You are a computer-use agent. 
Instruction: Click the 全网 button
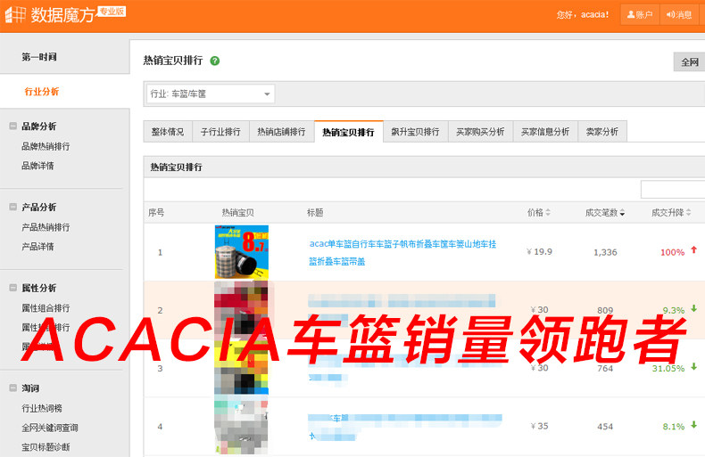click(x=689, y=62)
